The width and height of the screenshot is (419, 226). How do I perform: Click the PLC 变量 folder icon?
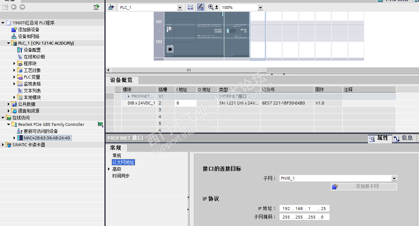[20, 77]
